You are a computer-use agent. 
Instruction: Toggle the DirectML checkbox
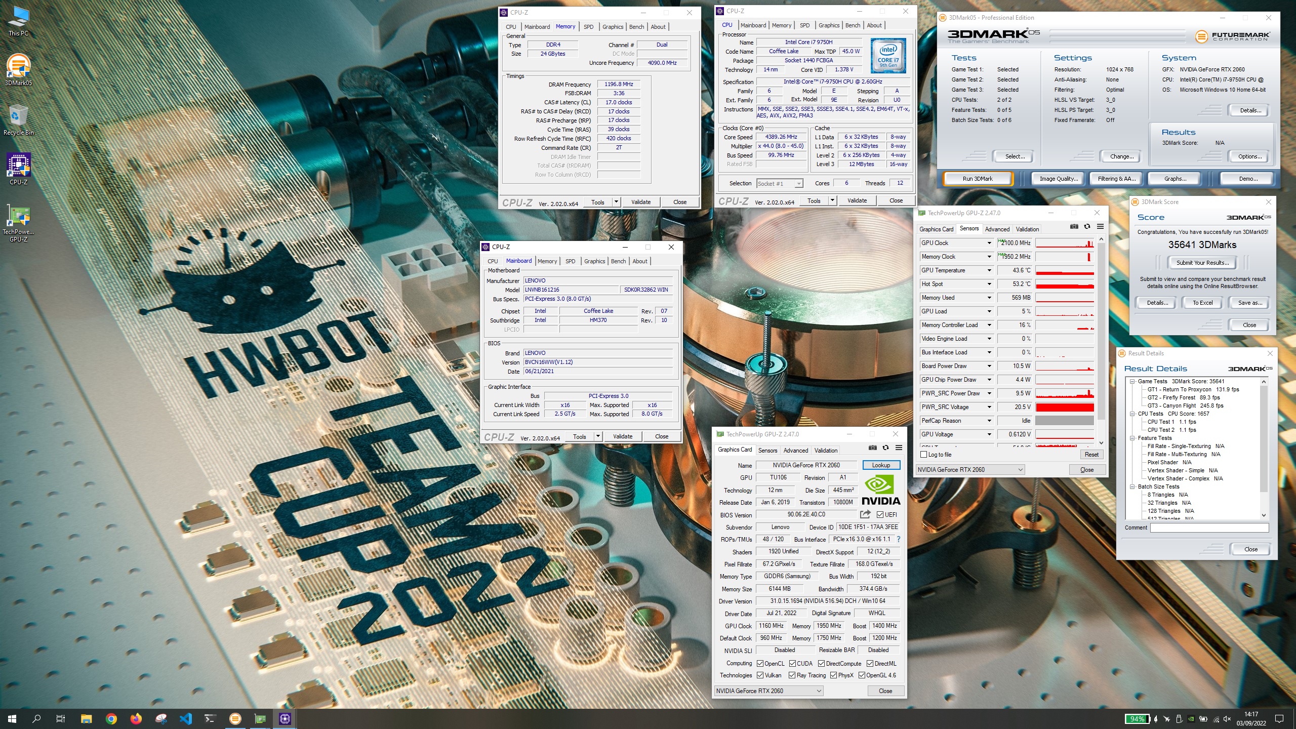870,663
